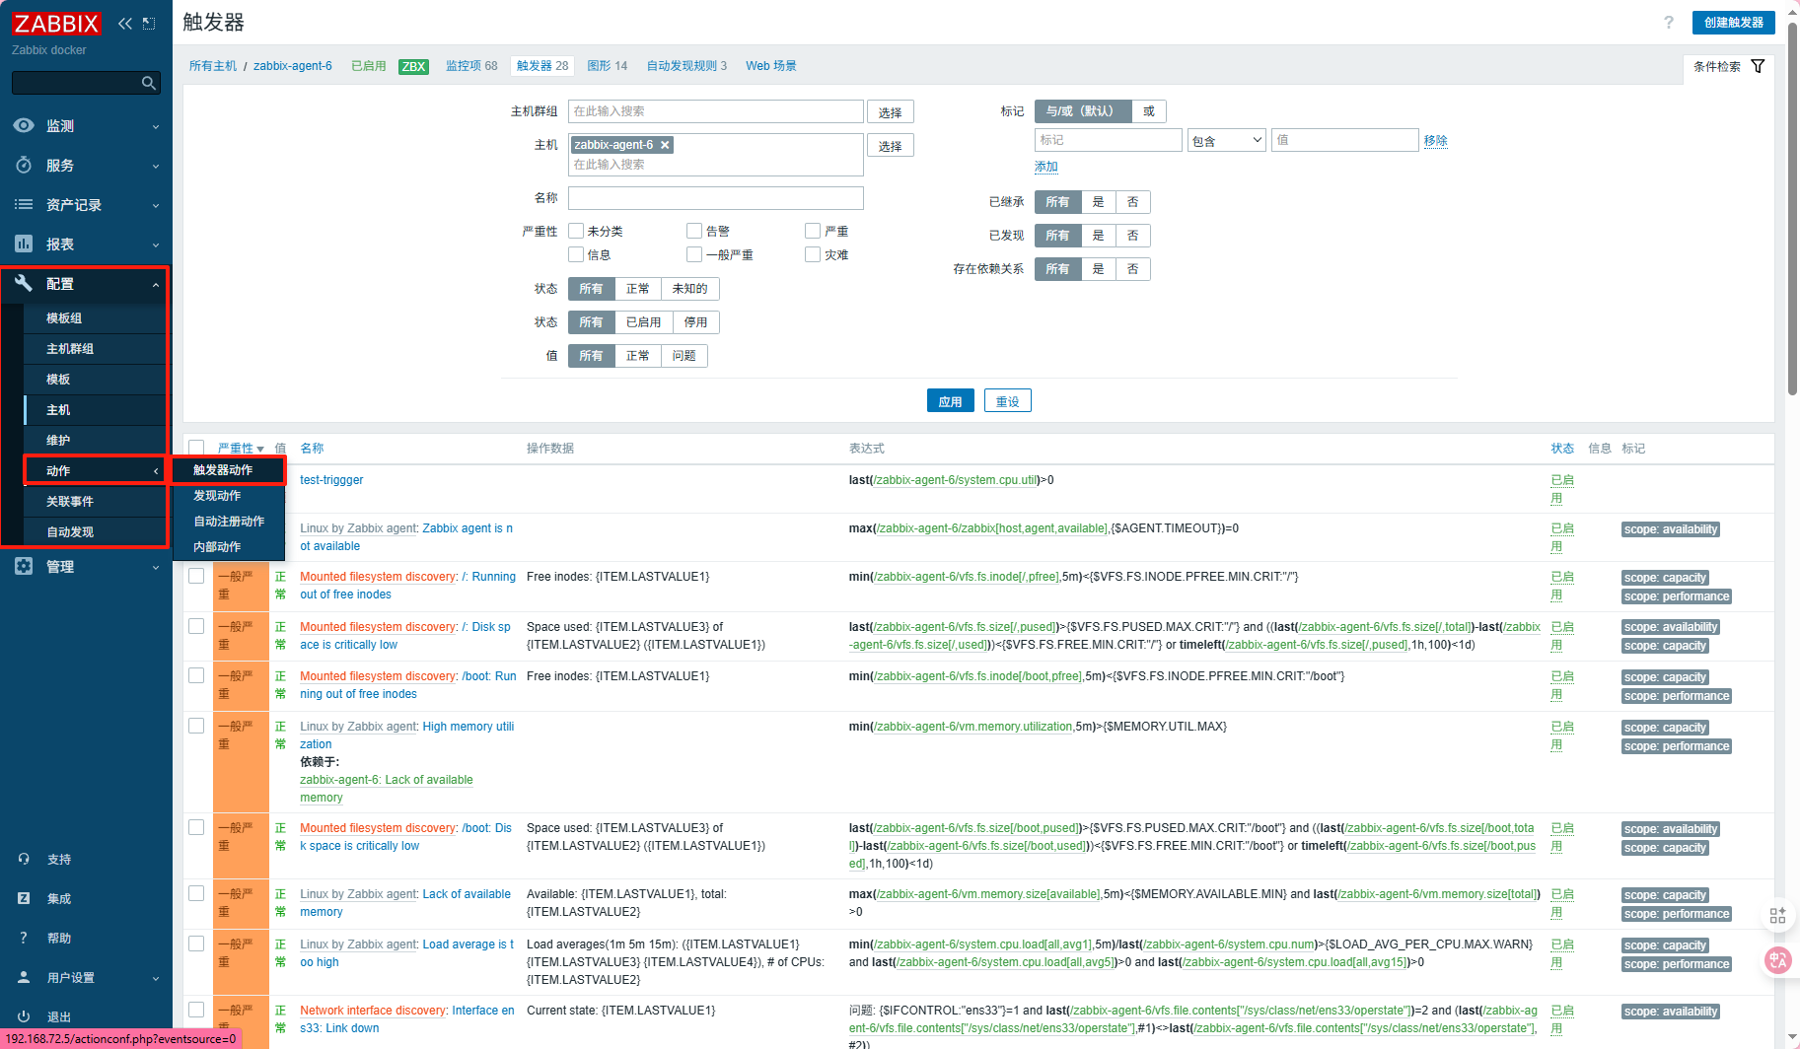Set tag mode to 或

coord(1149,111)
